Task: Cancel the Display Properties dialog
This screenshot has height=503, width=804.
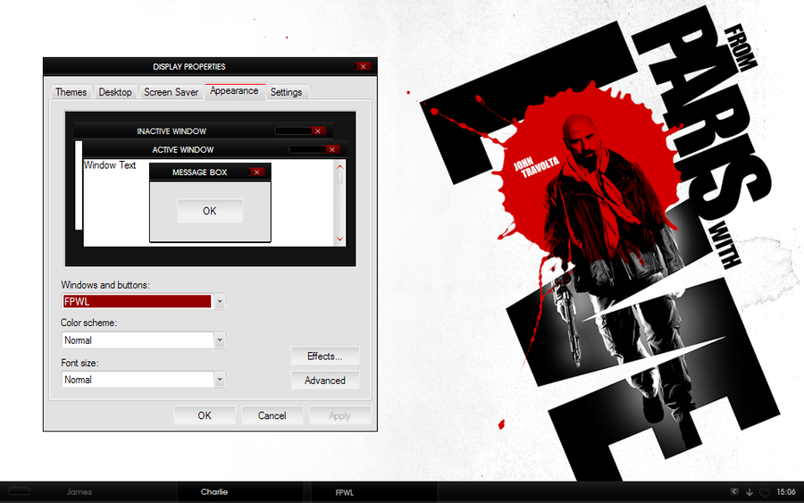Action: pos(272,415)
